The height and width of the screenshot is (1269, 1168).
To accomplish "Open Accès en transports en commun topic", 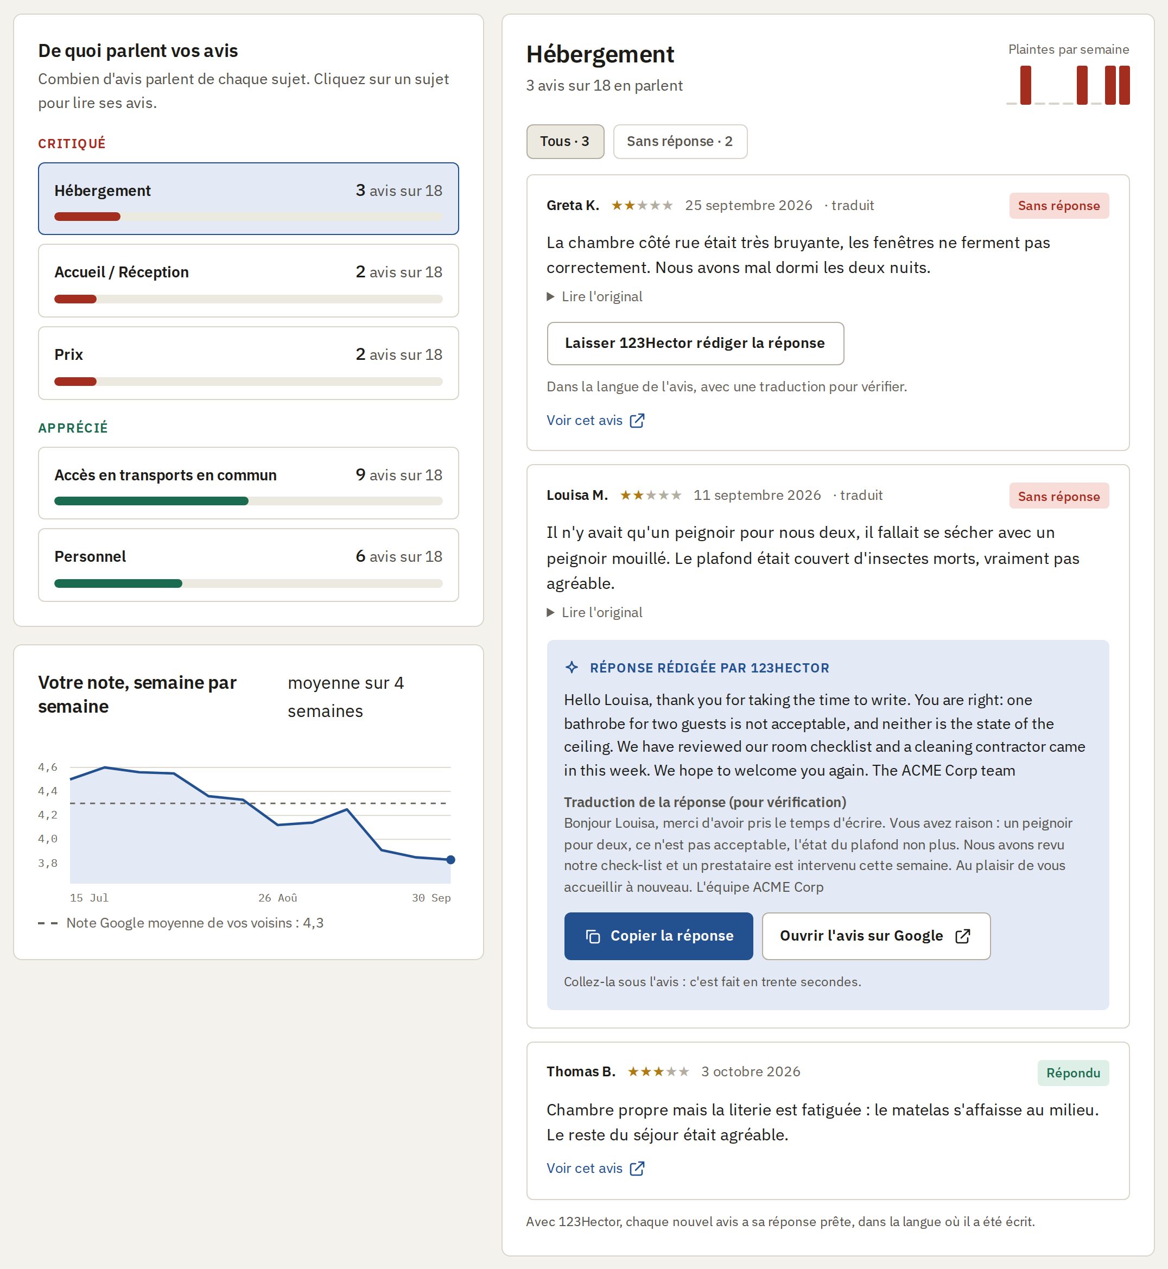I will point(249,483).
